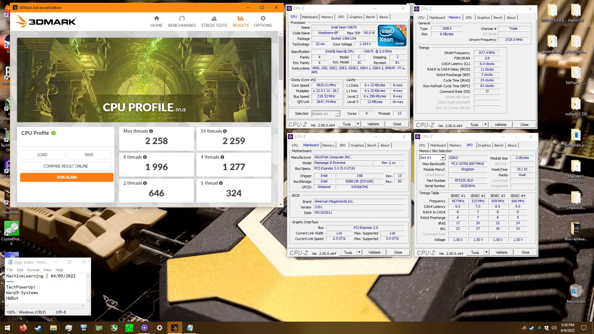
Task: Go to 3DMark HOME via house icon
Action: point(157,18)
